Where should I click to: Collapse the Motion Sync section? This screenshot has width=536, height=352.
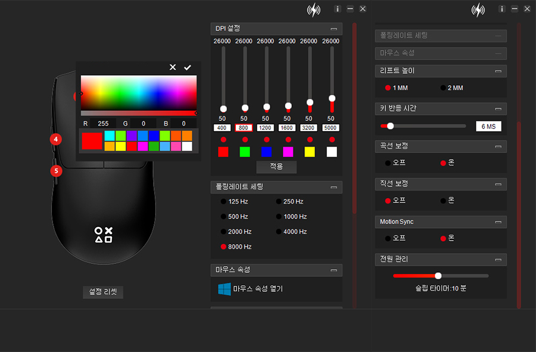pyautogui.click(x=498, y=222)
